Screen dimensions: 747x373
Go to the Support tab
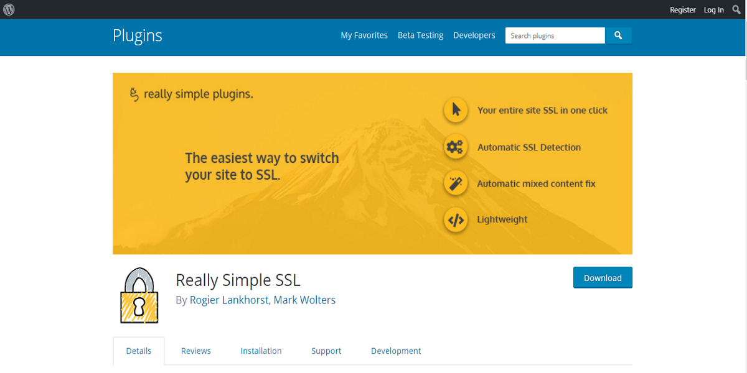326,351
